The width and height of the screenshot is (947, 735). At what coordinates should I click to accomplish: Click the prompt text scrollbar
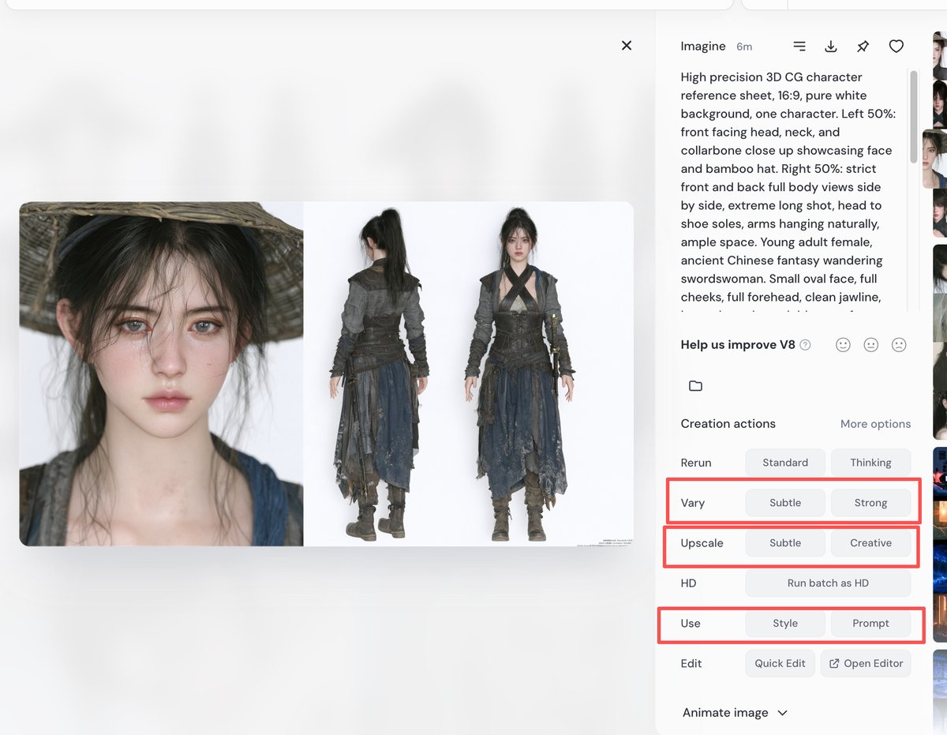(x=914, y=117)
